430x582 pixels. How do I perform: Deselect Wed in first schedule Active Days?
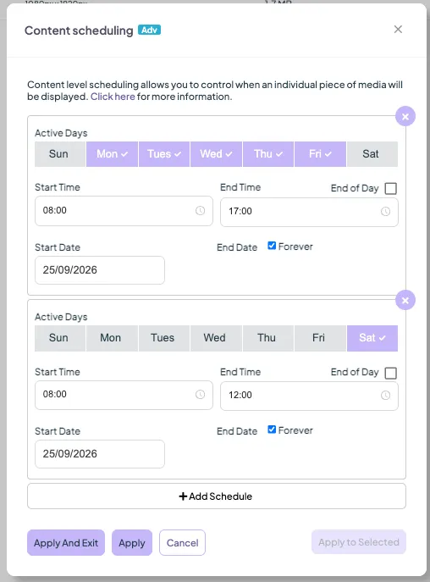pos(216,153)
